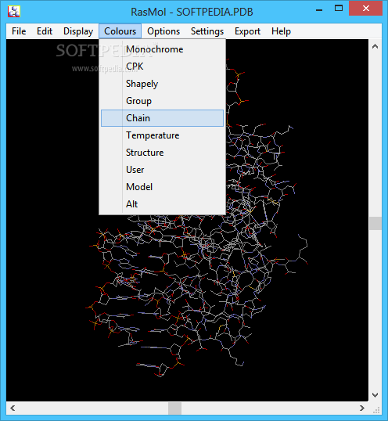Apply Structure colouring
The image size is (388, 421).
tap(162, 153)
